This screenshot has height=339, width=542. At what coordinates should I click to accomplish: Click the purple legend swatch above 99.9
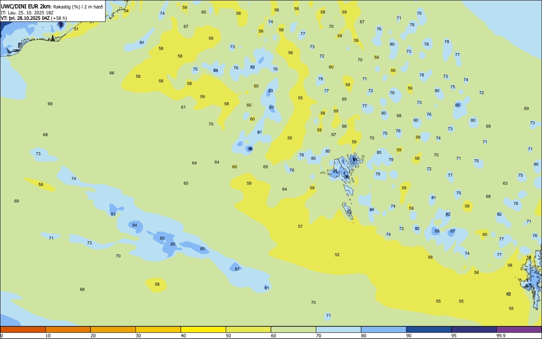pos(519,329)
